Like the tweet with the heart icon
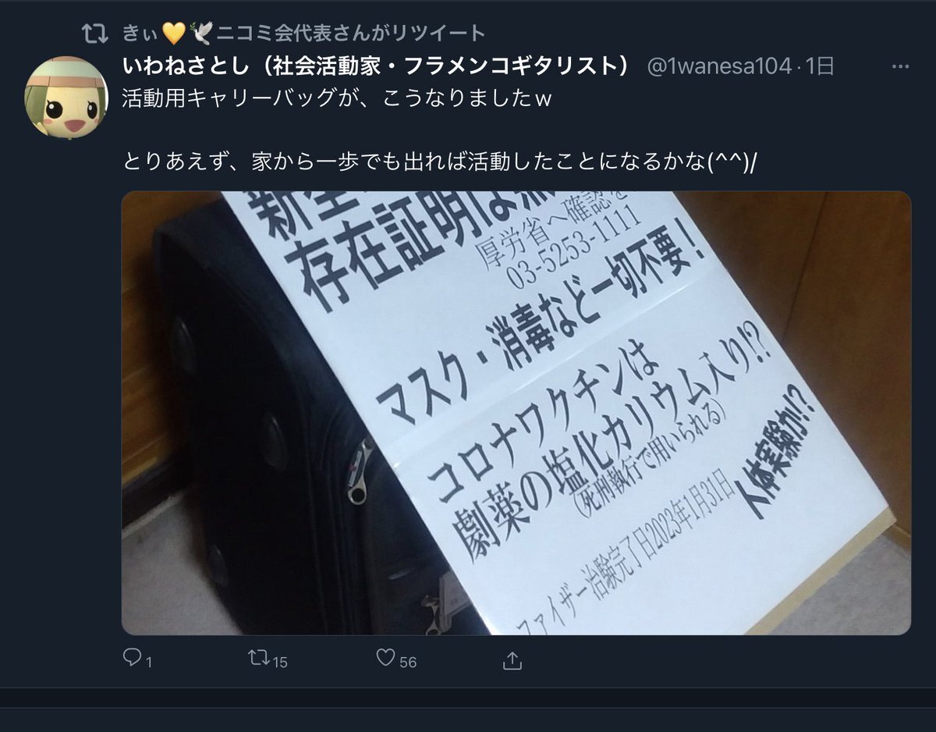 [385, 659]
